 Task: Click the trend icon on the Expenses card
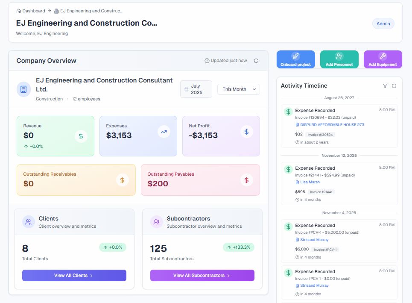tap(163, 132)
